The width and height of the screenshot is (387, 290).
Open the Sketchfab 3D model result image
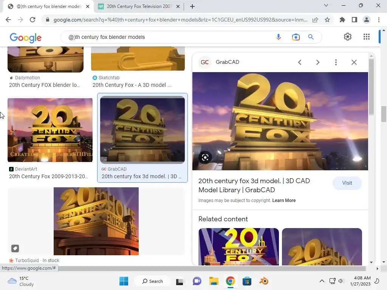coord(138,59)
